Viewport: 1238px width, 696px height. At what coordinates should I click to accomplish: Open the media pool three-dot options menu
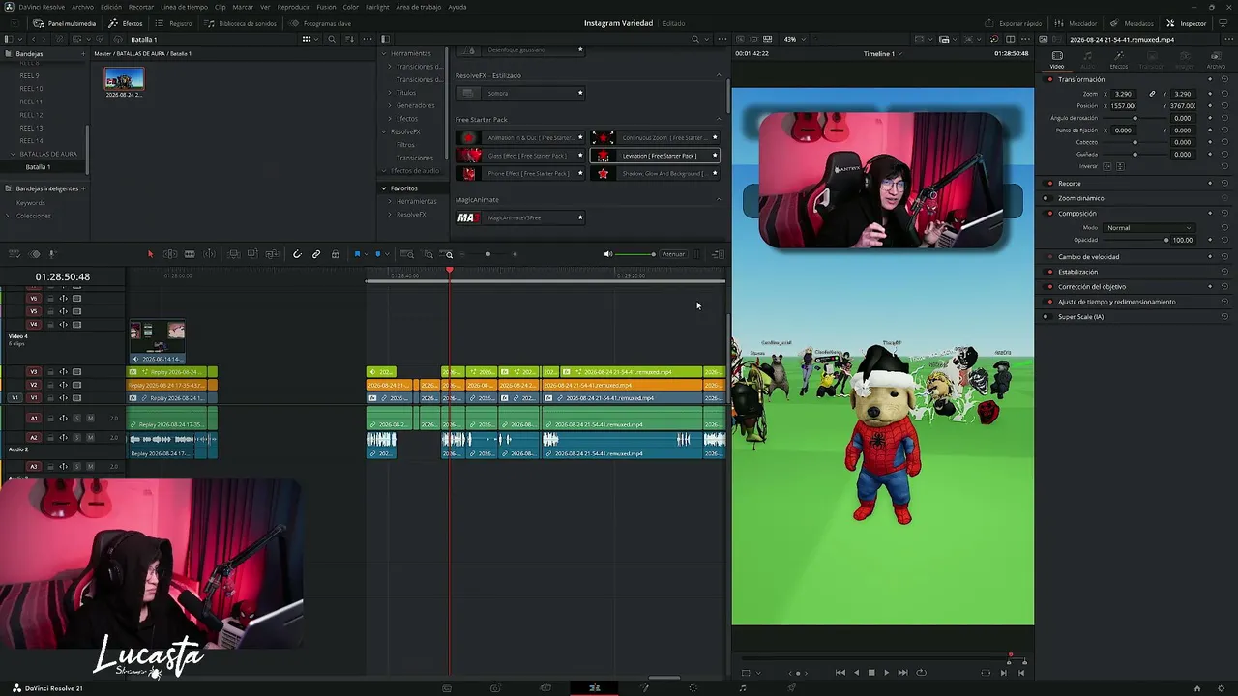tap(367, 39)
